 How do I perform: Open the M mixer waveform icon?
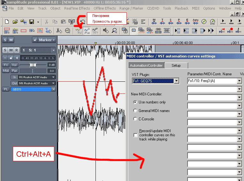154,22
